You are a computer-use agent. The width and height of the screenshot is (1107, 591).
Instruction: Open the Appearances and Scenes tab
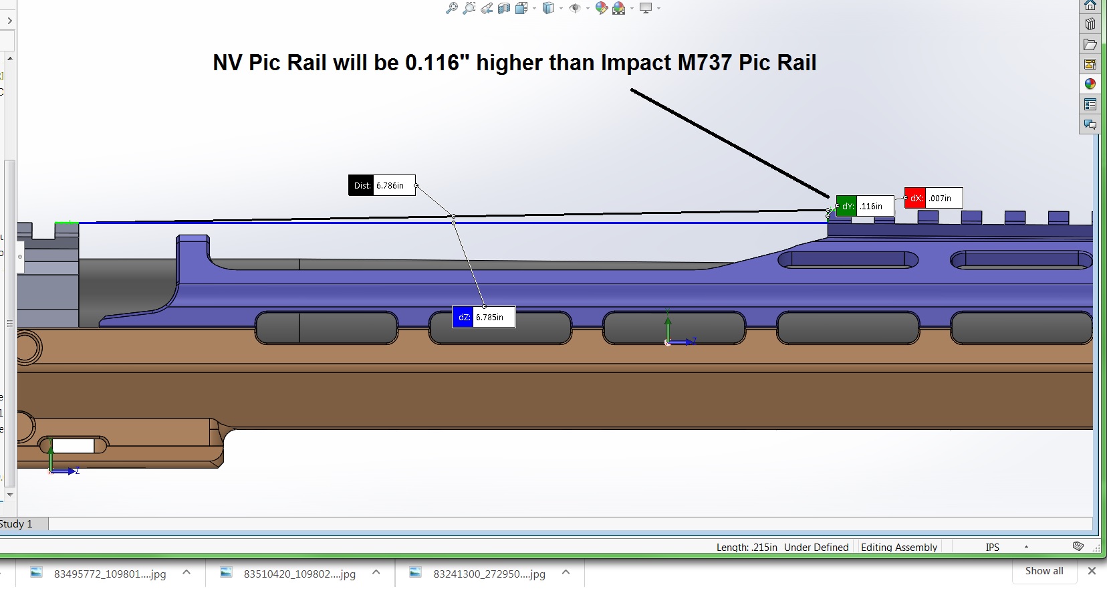(x=1090, y=84)
